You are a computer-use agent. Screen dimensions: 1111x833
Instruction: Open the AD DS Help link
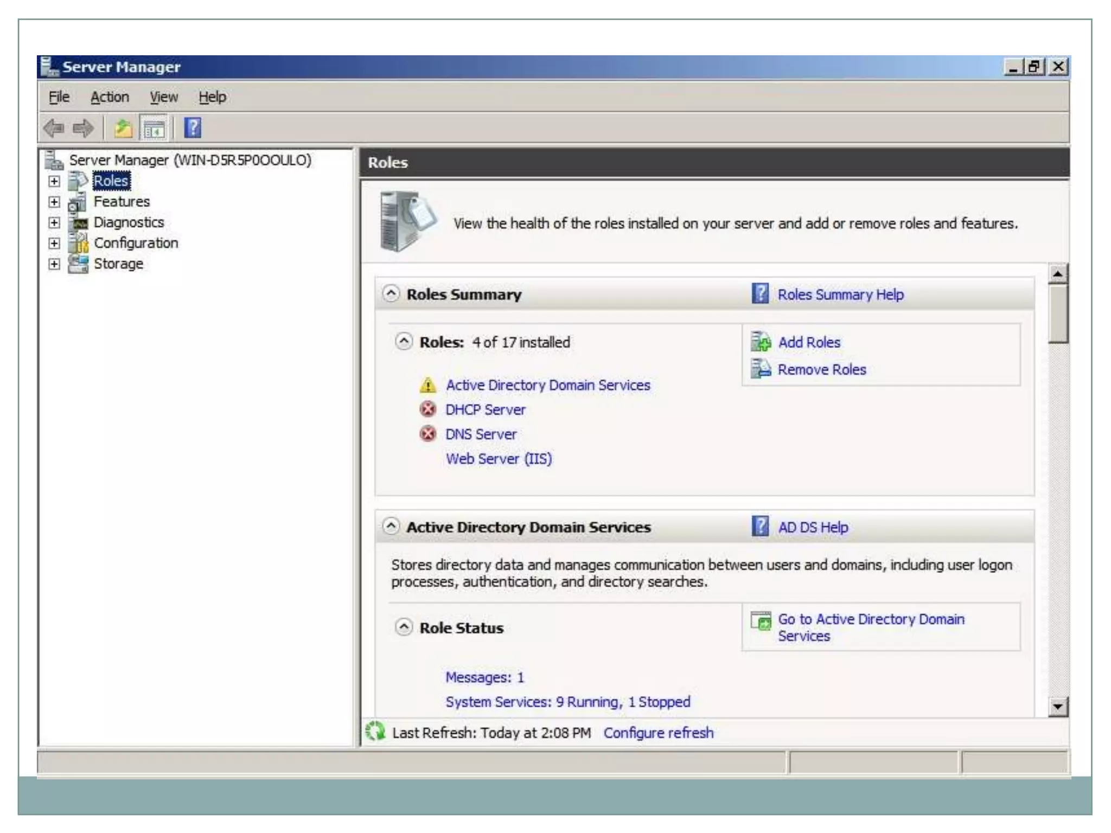click(x=813, y=527)
